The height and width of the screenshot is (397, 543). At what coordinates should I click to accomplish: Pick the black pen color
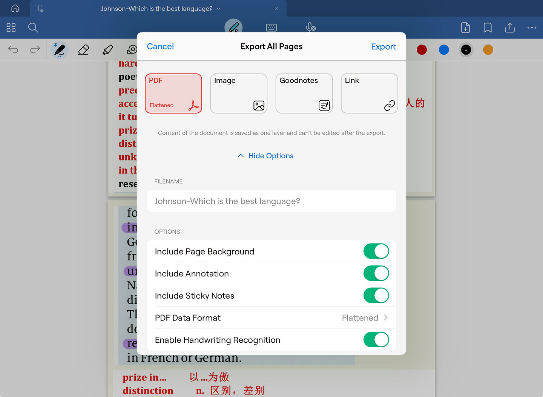(466, 50)
